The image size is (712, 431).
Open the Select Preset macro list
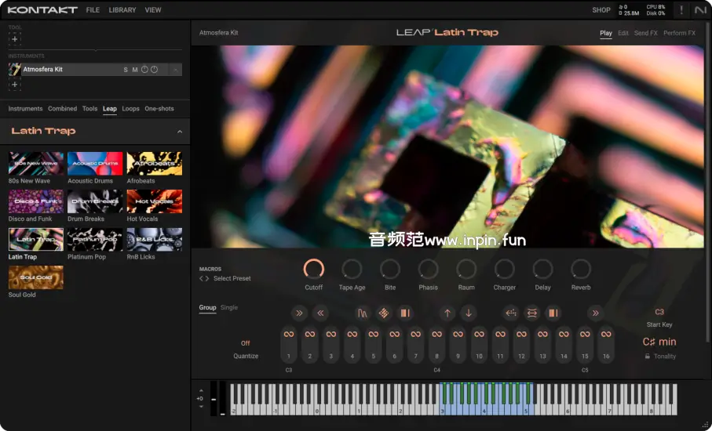click(232, 278)
